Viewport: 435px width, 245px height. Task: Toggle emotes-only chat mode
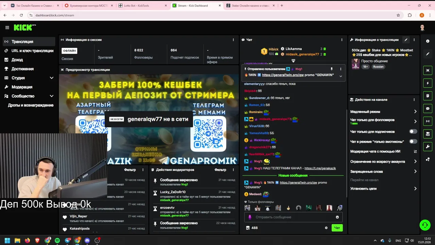pos(413,142)
